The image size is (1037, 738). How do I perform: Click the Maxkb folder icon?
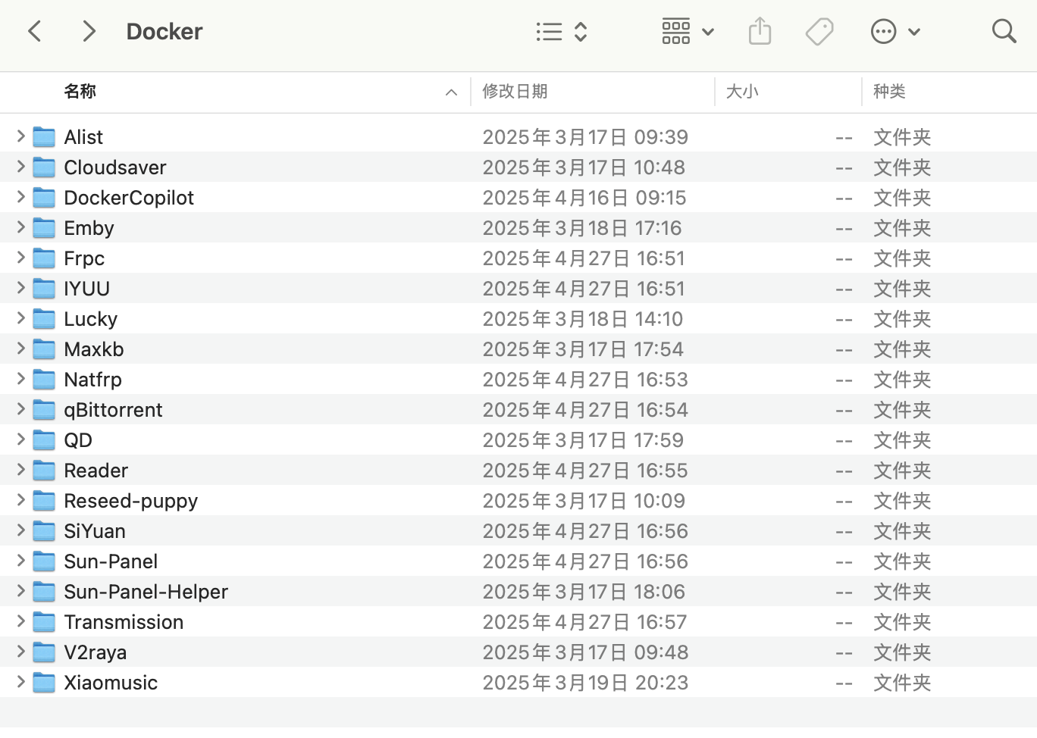coord(45,349)
